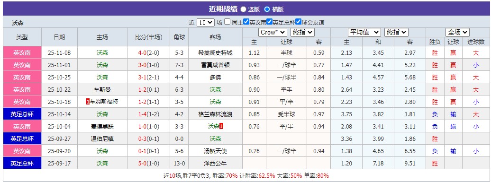Click the 1-4(1-2) score link
The height and width of the screenshot is (182, 491).
pyautogui.click(x=149, y=114)
